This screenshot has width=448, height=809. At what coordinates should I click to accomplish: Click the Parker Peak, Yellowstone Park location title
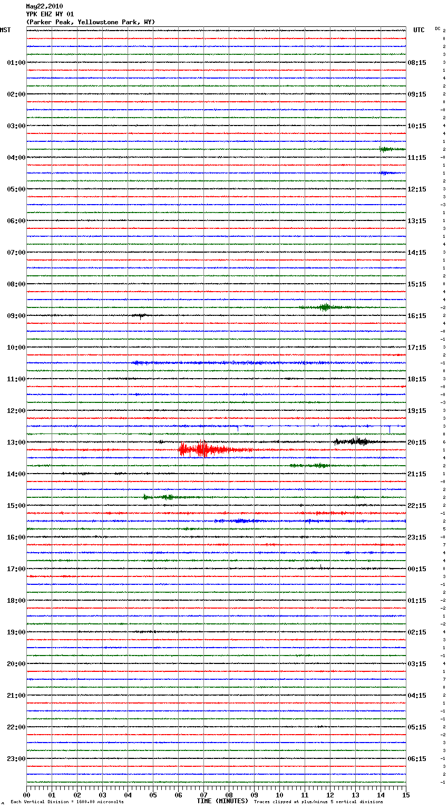tap(91, 22)
